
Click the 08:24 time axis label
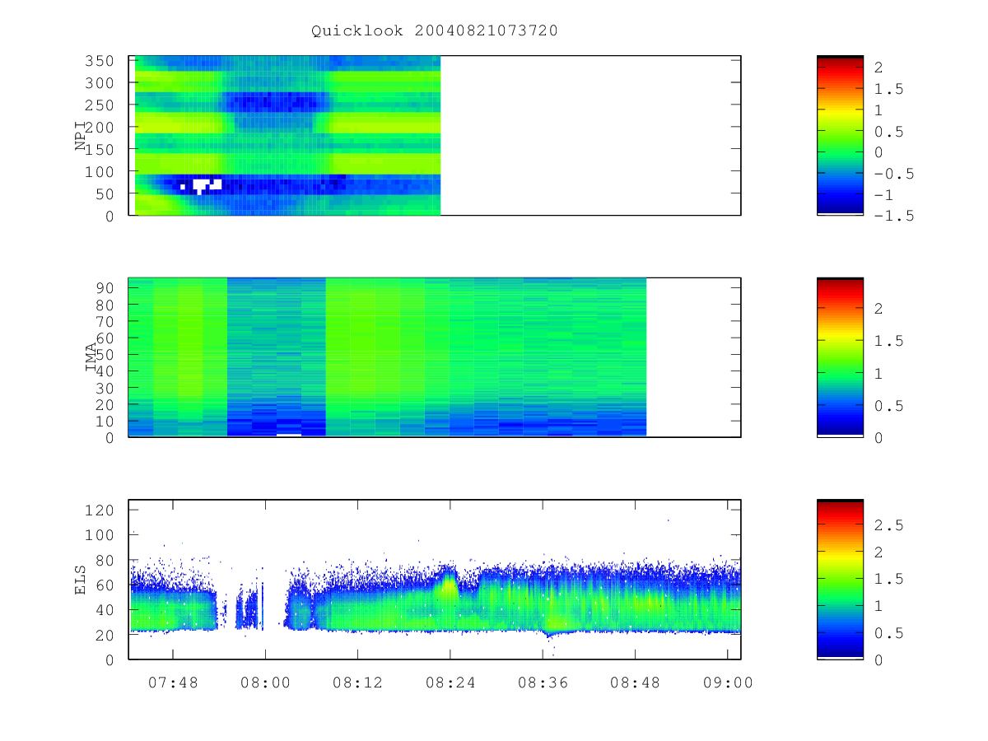coord(450,683)
